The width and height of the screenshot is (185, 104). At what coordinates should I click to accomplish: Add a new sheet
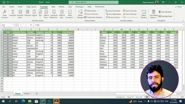37,94
